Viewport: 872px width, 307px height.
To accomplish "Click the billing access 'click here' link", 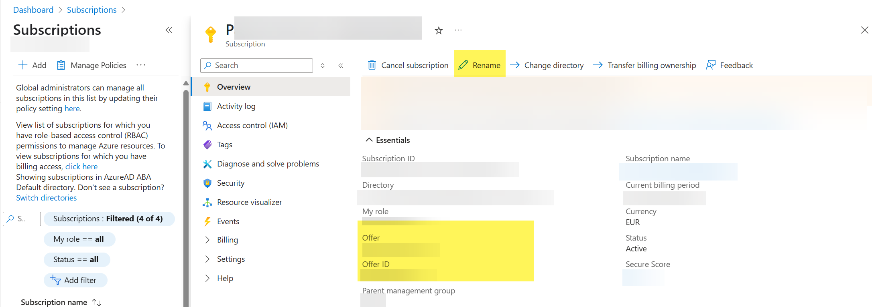I will click(81, 167).
